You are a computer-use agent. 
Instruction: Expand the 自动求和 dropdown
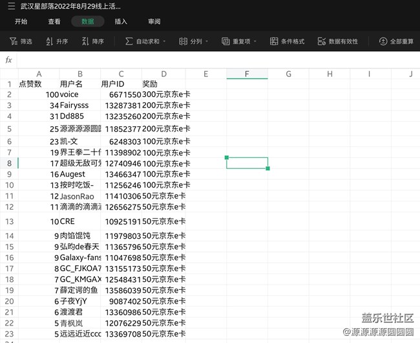(x=164, y=41)
